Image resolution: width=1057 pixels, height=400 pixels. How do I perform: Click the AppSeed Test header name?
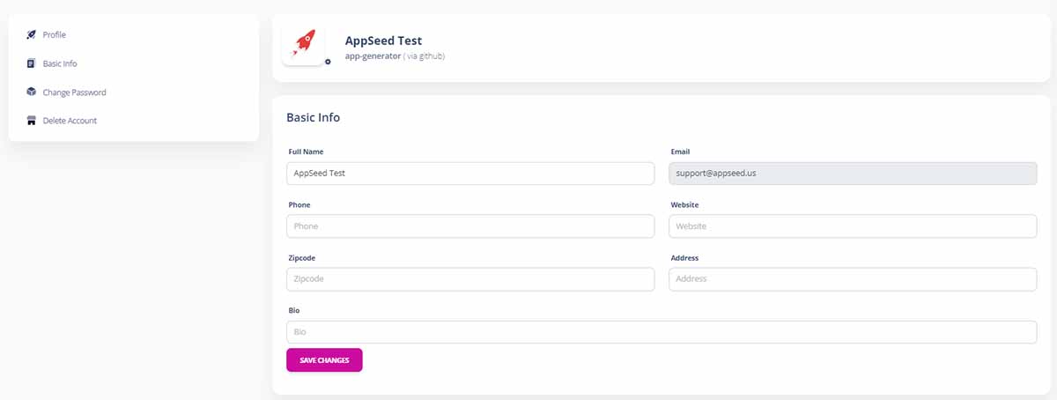click(x=383, y=41)
